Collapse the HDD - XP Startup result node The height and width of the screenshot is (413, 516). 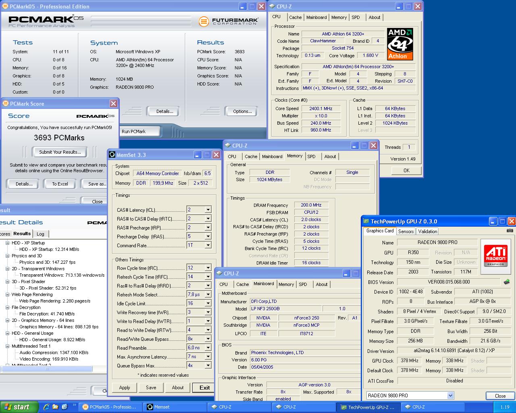[x=7, y=243]
